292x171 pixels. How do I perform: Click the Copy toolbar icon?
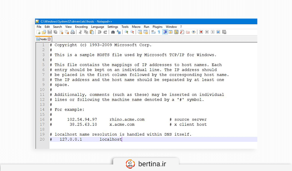[86, 32]
